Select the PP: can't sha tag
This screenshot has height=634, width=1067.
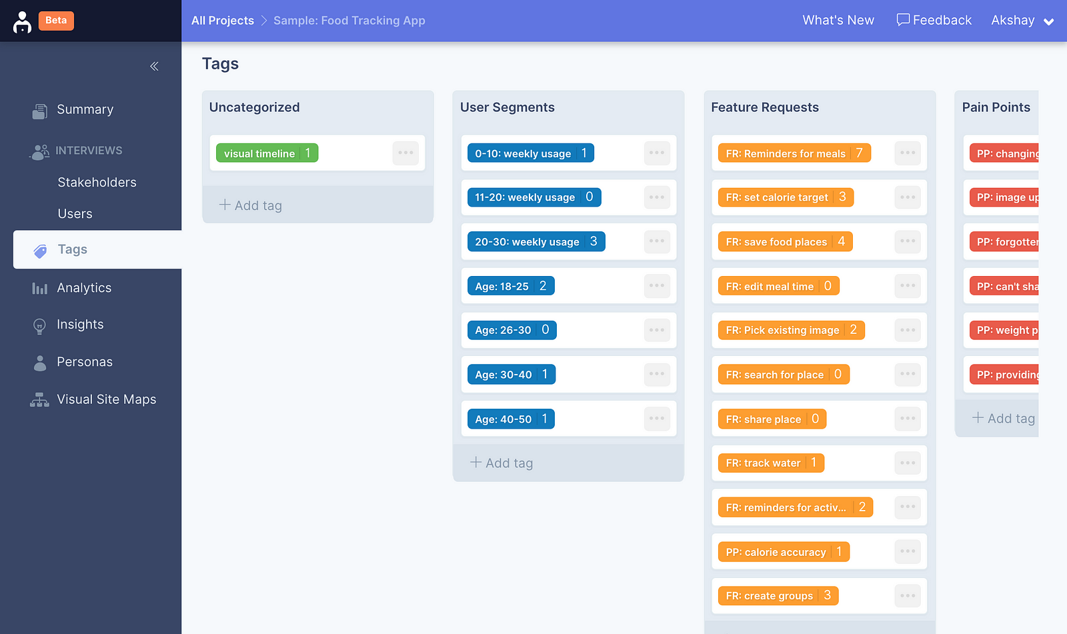click(1004, 285)
